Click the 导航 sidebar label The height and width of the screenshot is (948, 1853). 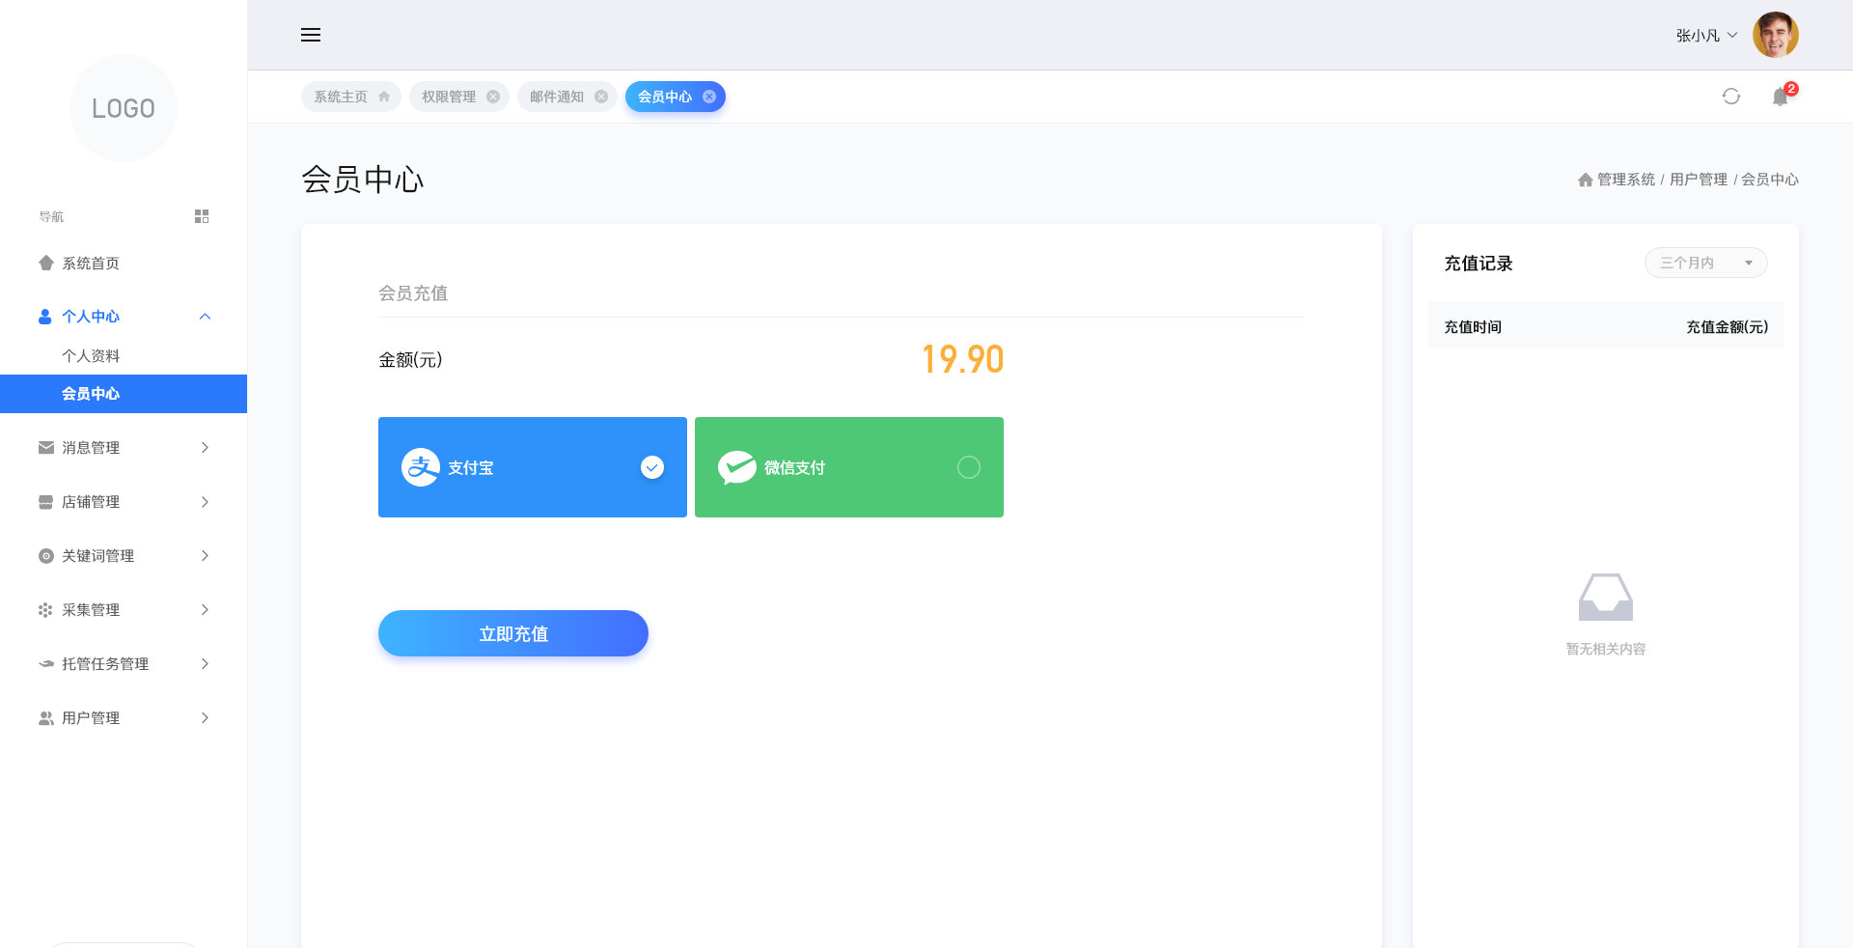pyautogui.click(x=51, y=217)
